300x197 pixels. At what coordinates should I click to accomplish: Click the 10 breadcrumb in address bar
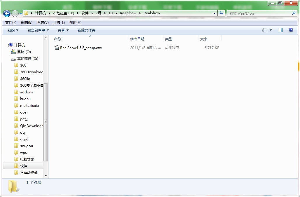click(111, 13)
